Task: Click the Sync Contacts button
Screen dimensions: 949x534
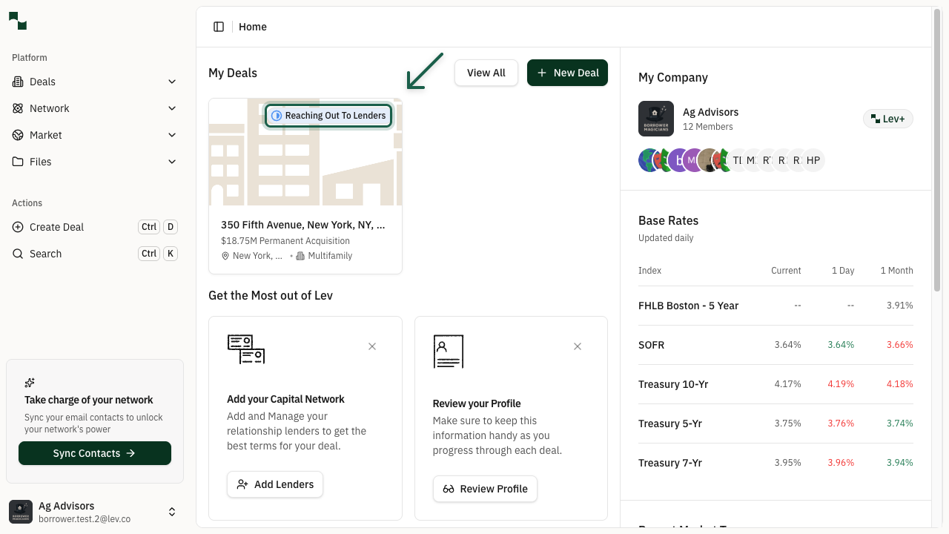Action: [x=94, y=453]
